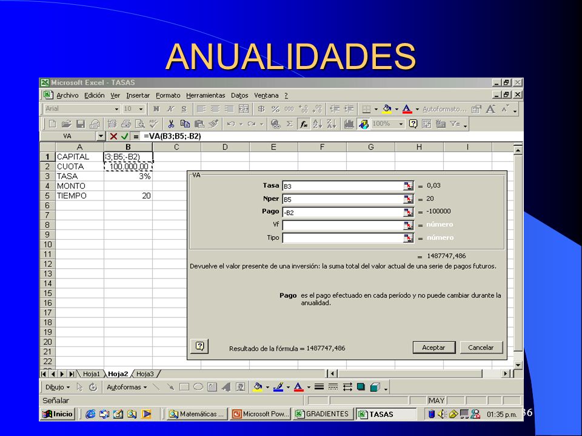Click the Bold (N) formatting icon
Viewport: 582px width, 436px height.
pos(156,109)
